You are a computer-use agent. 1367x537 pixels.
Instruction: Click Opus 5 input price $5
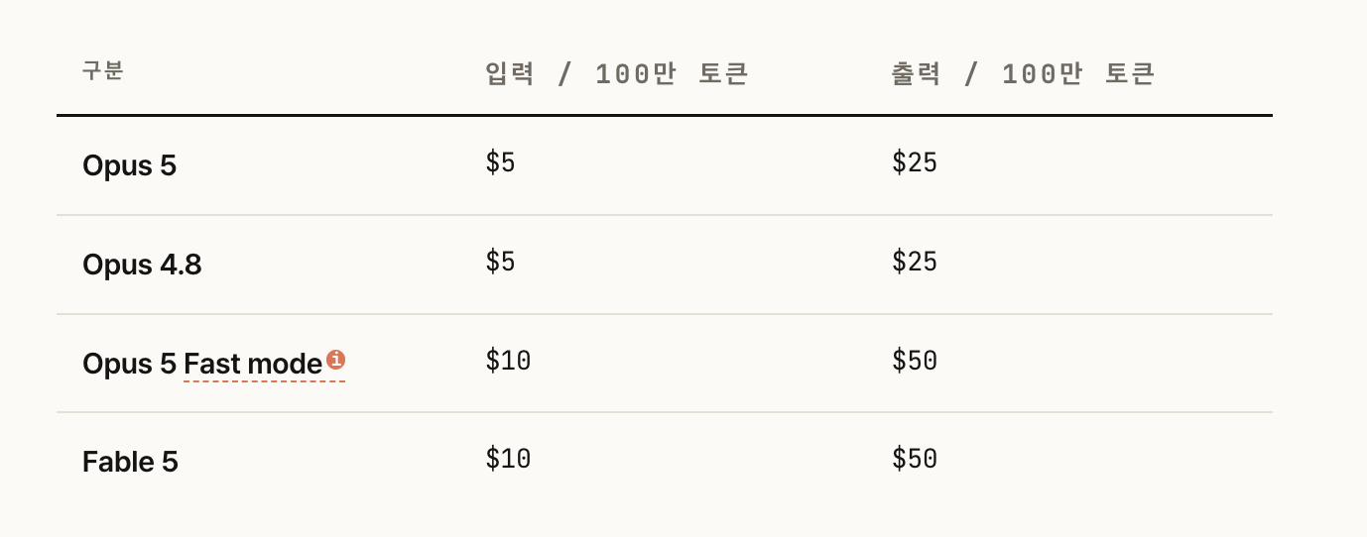point(500,163)
